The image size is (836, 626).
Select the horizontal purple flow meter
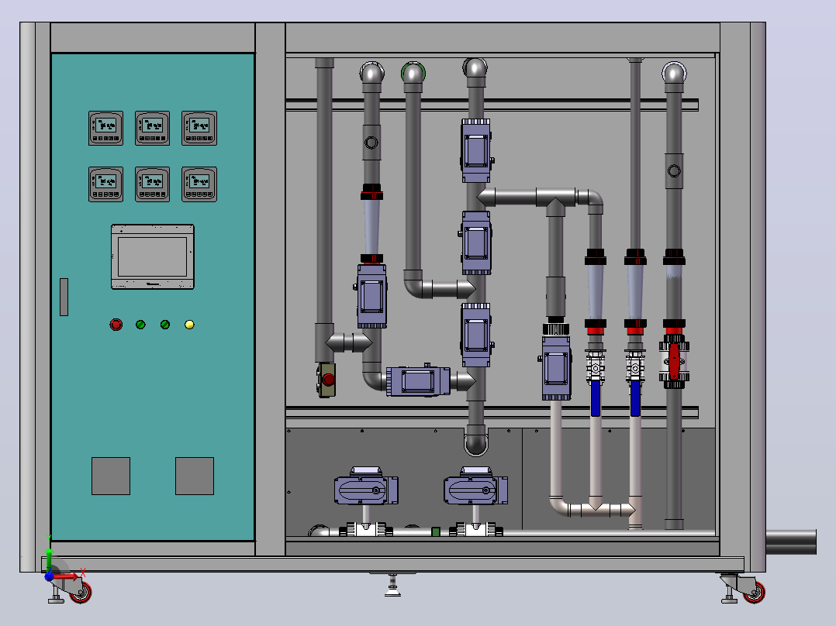point(418,381)
